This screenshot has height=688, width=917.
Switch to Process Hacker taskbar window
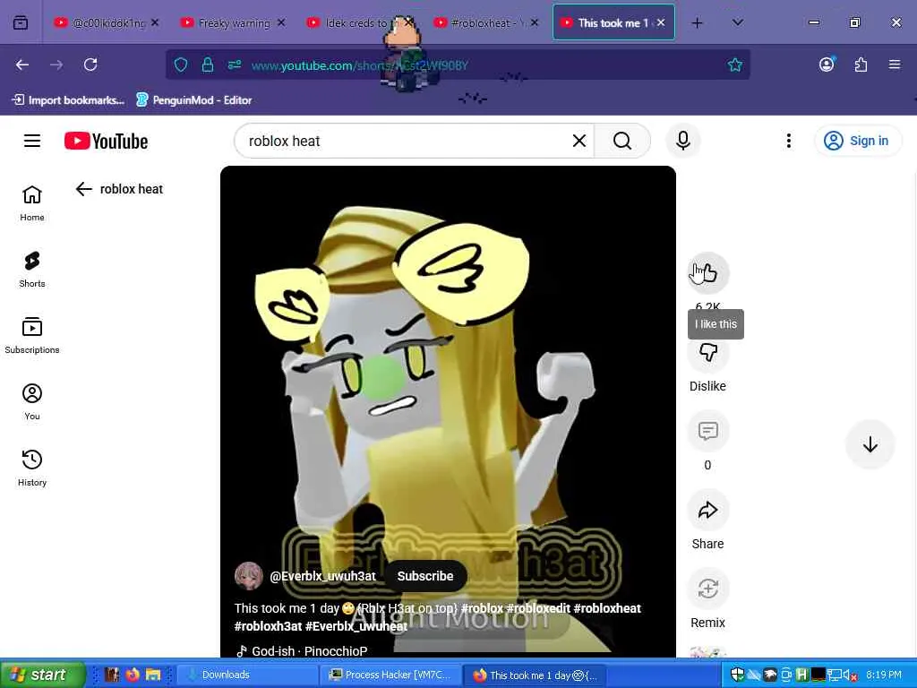391,675
